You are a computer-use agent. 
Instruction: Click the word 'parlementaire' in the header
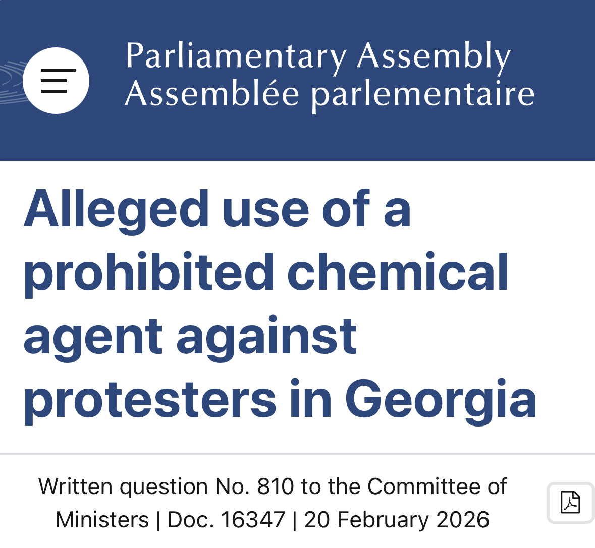coord(423,94)
